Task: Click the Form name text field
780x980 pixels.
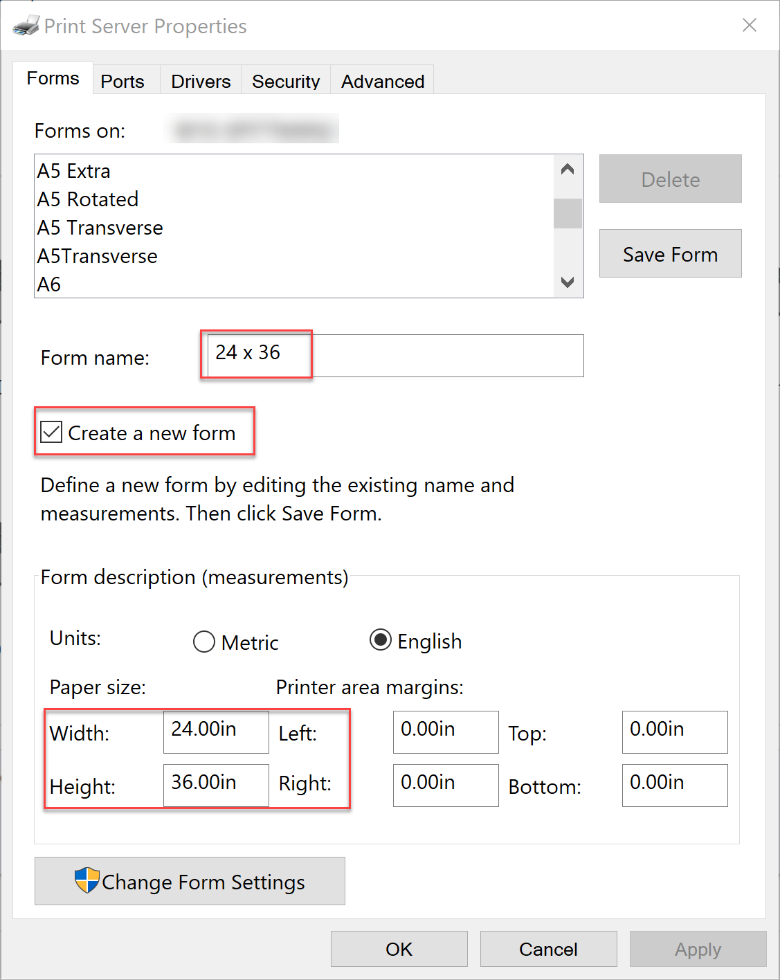Action: tap(394, 355)
